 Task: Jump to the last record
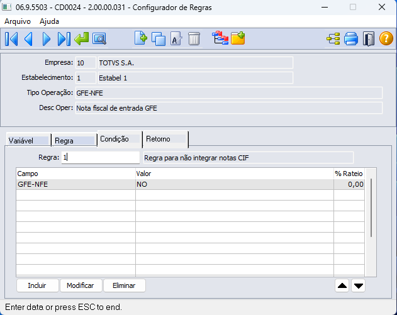pos(64,39)
